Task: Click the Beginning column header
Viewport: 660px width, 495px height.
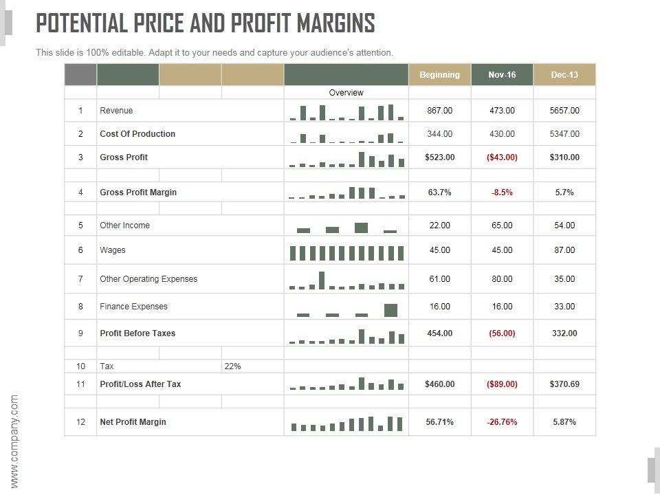Action: point(440,75)
